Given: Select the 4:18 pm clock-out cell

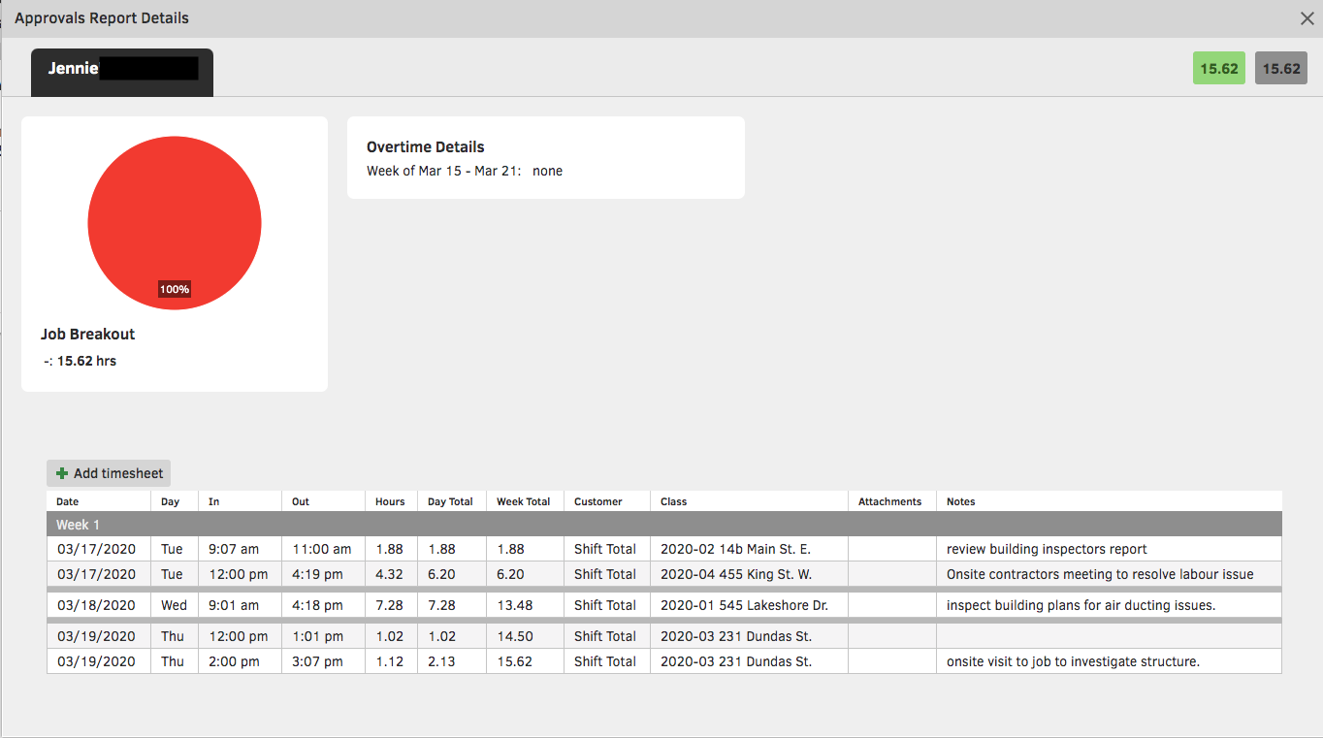Looking at the screenshot, I should [x=323, y=605].
